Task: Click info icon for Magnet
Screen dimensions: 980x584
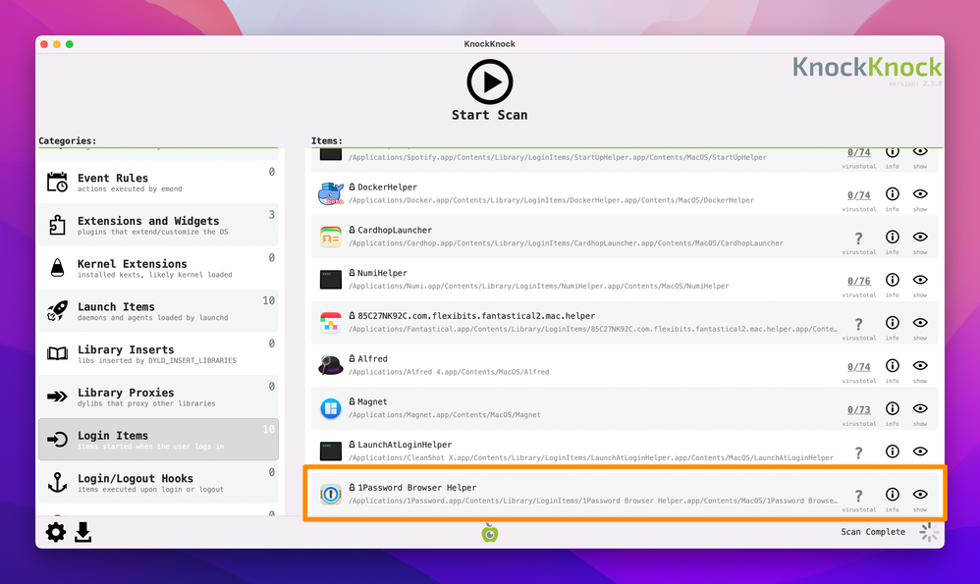Action: coord(892,409)
